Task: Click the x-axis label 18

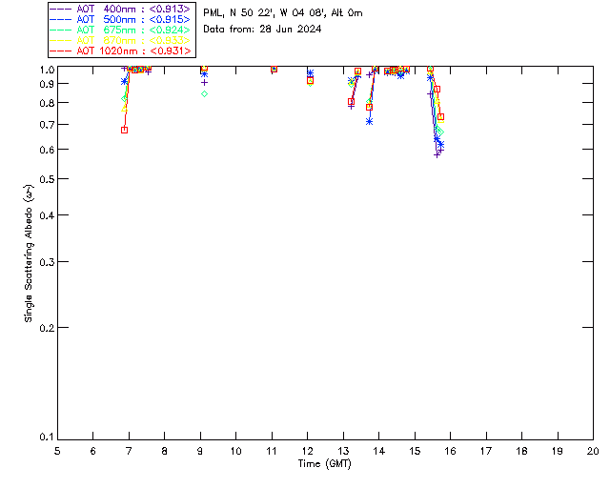Action: [x=521, y=451]
